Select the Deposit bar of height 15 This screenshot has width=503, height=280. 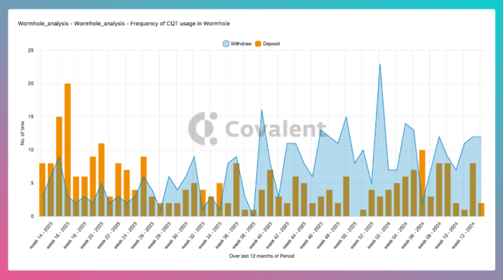pyautogui.click(x=60, y=167)
